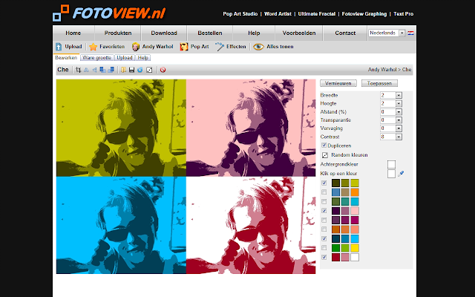Select the orange swatch in second palette row

(x=355, y=192)
